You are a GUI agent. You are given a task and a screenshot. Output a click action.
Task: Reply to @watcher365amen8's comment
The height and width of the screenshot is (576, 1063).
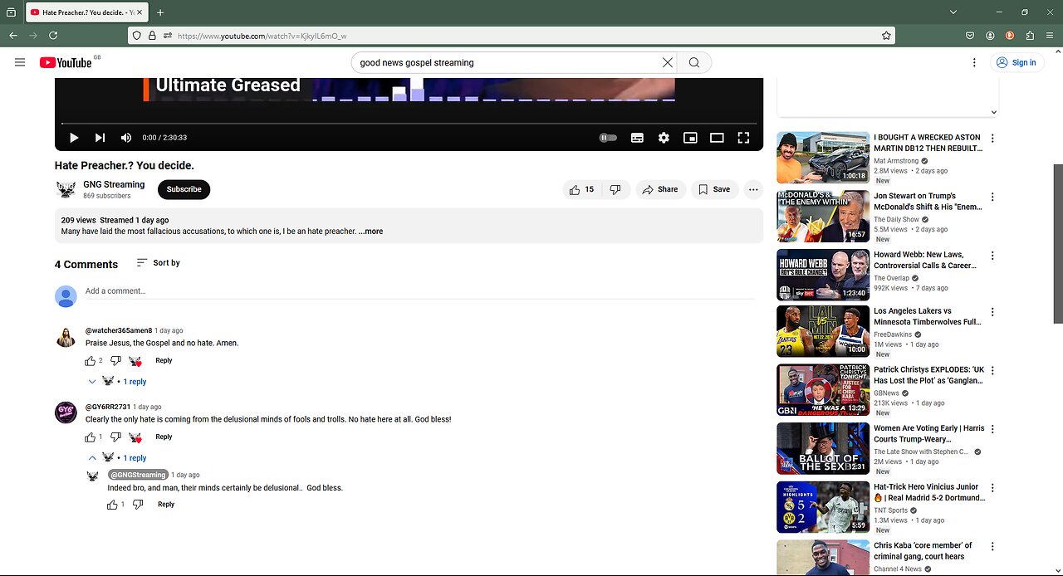coord(164,361)
